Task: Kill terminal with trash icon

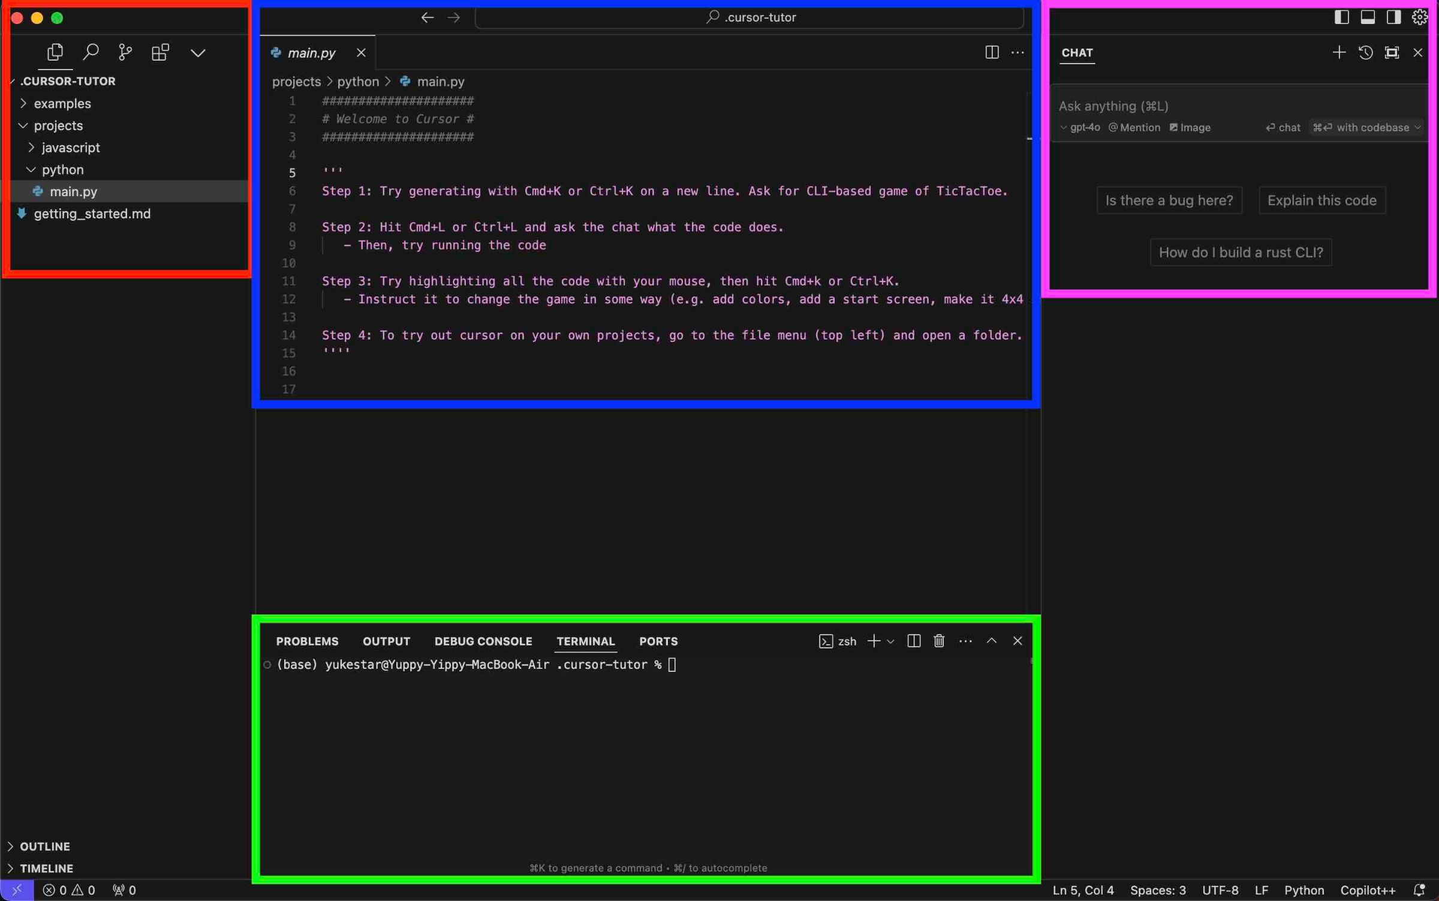Action: pyautogui.click(x=939, y=641)
